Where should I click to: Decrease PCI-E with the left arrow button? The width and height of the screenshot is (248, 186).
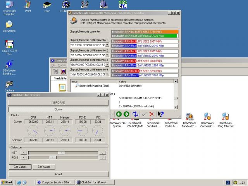(x=24, y=158)
